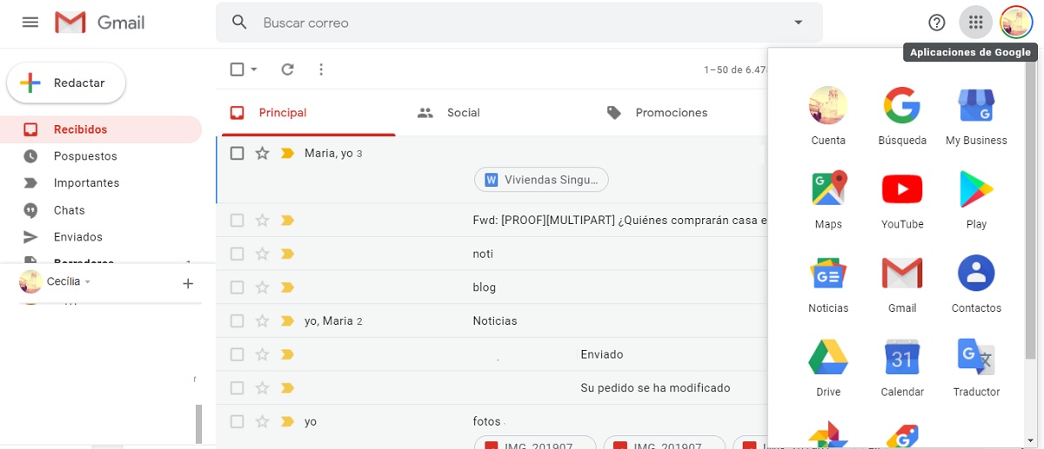Image resolution: width=1044 pixels, height=449 pixels.
Task: Open the Play store app
Action: click(976, 200)
